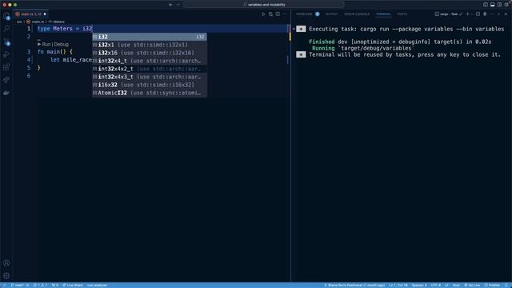Open the Accounts menu icon
The width and height of the screenshot is (512, 288).
[x=6, y=263]
